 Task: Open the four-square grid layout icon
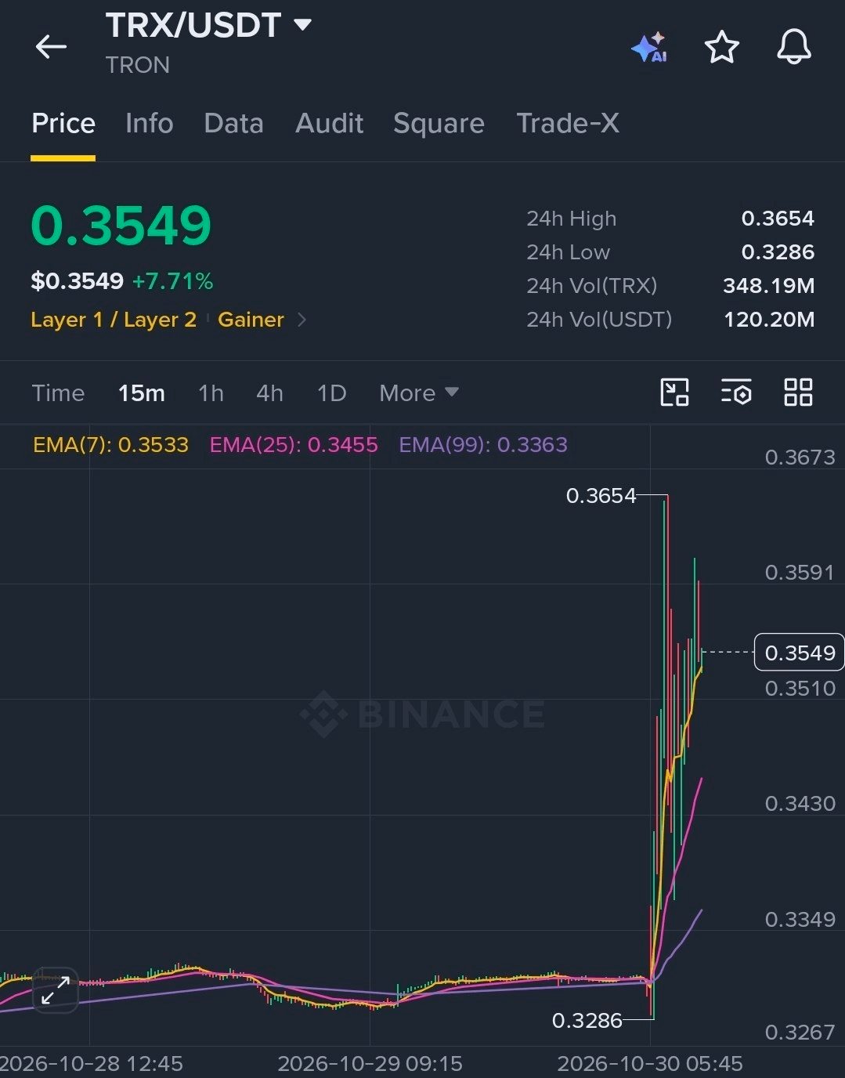coord(798,392)
